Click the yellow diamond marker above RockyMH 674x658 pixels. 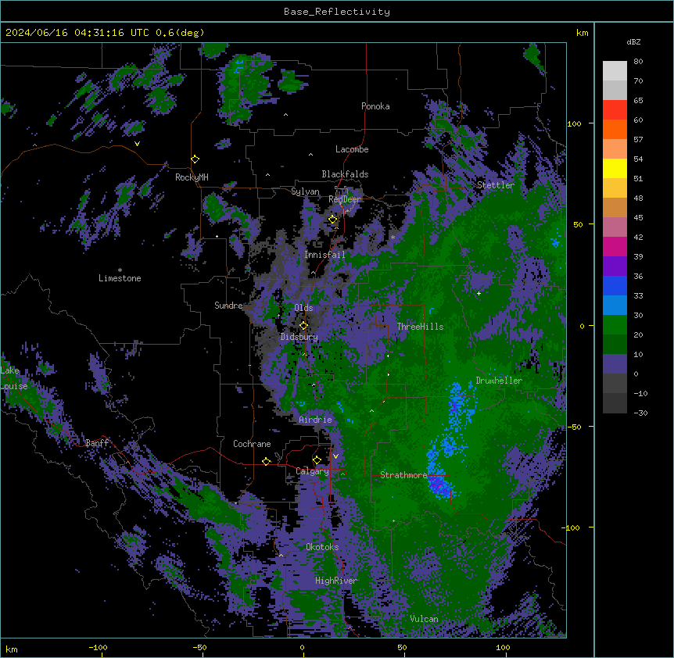coord(195,159)
